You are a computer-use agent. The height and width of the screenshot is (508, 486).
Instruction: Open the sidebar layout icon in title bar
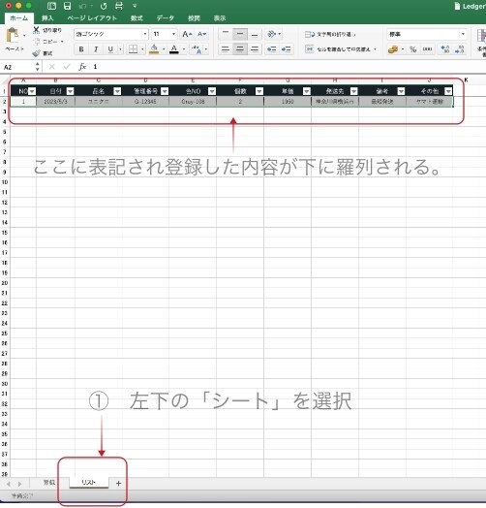pyautogui.click(x=51, y=6)
